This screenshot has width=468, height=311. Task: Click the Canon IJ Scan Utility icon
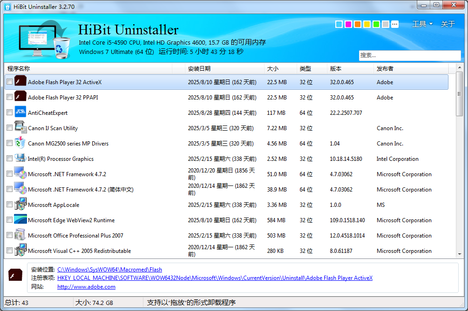pyautogui.click(x=20, y=128)
